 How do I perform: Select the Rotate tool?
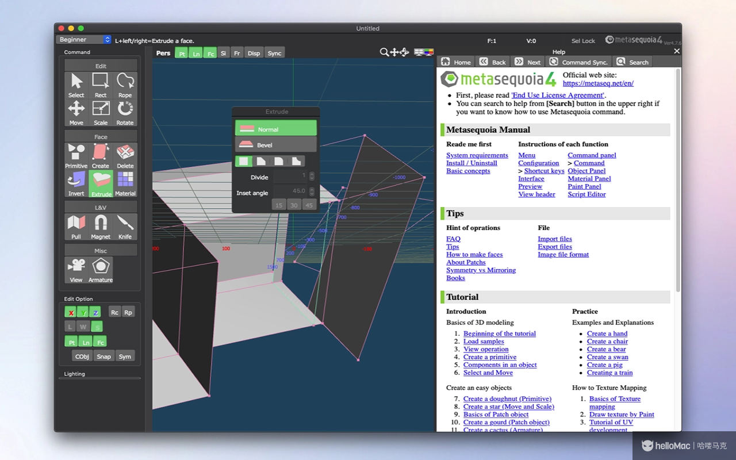125,113
